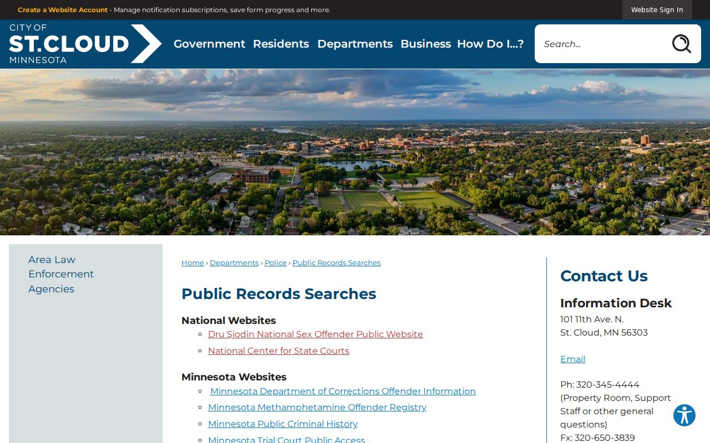Follow the Create a Website Account link

[63, 10]
